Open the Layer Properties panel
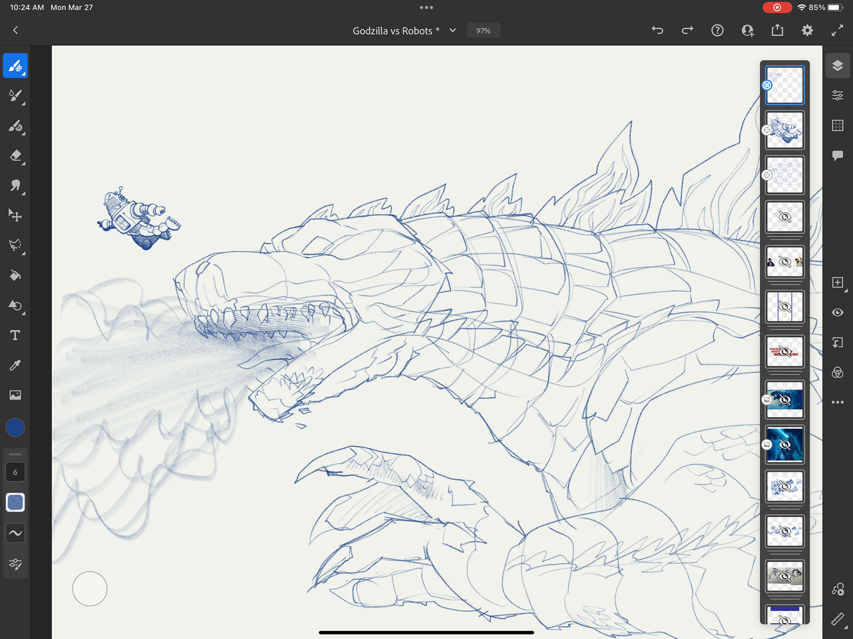Image resolution: width=853 pixels, height=639 pixels. coord(837,95)
